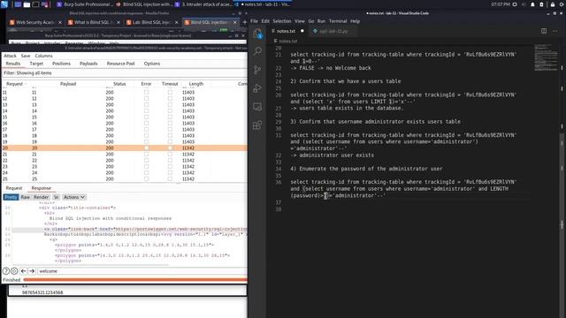The height and width of the screenshot is (318, 566).
Task: Click the search field containing 'welcome'
Action: click(141, 271)
